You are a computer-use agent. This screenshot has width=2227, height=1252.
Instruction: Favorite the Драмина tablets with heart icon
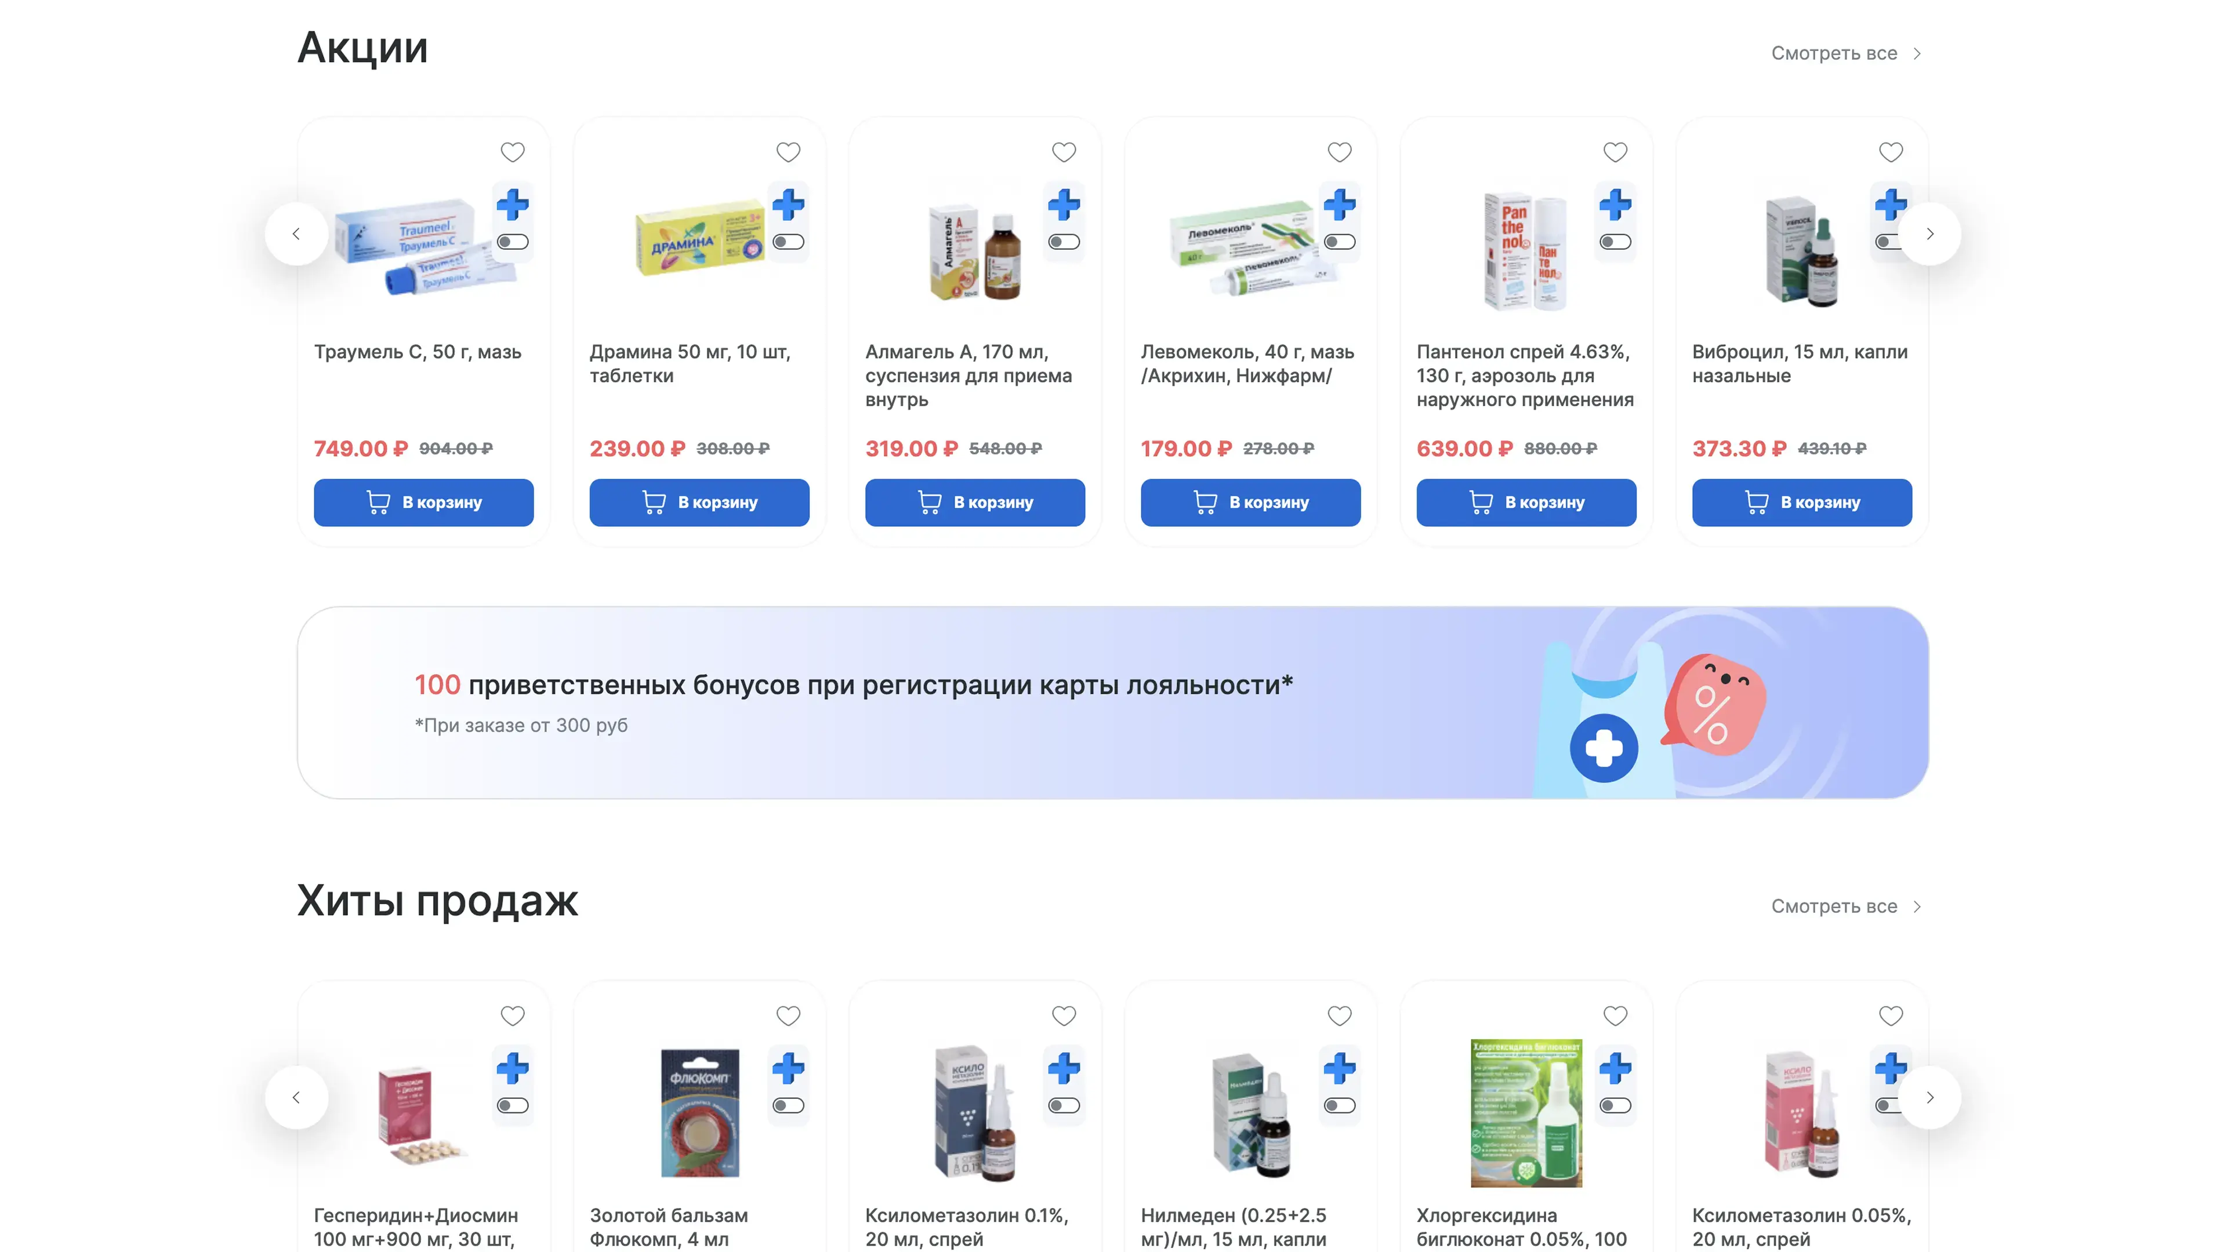tap(789, 152)
